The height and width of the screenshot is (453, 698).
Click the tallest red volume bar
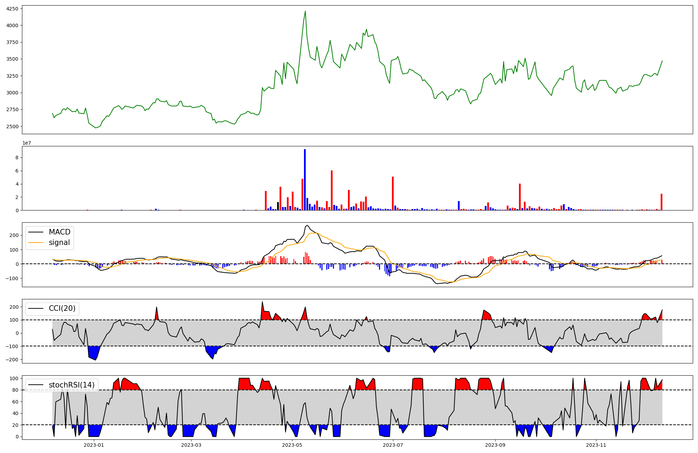(332, 190)
